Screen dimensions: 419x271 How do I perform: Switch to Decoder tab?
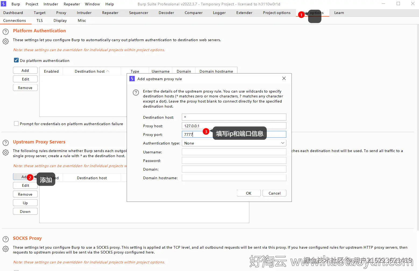166,13
